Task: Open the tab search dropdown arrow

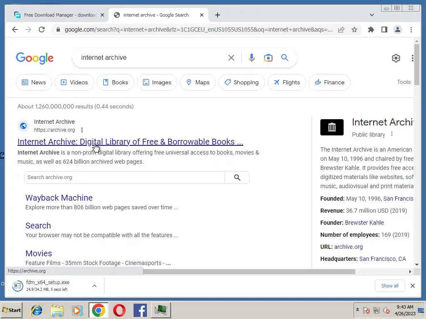Action: [x=372, y=15]
